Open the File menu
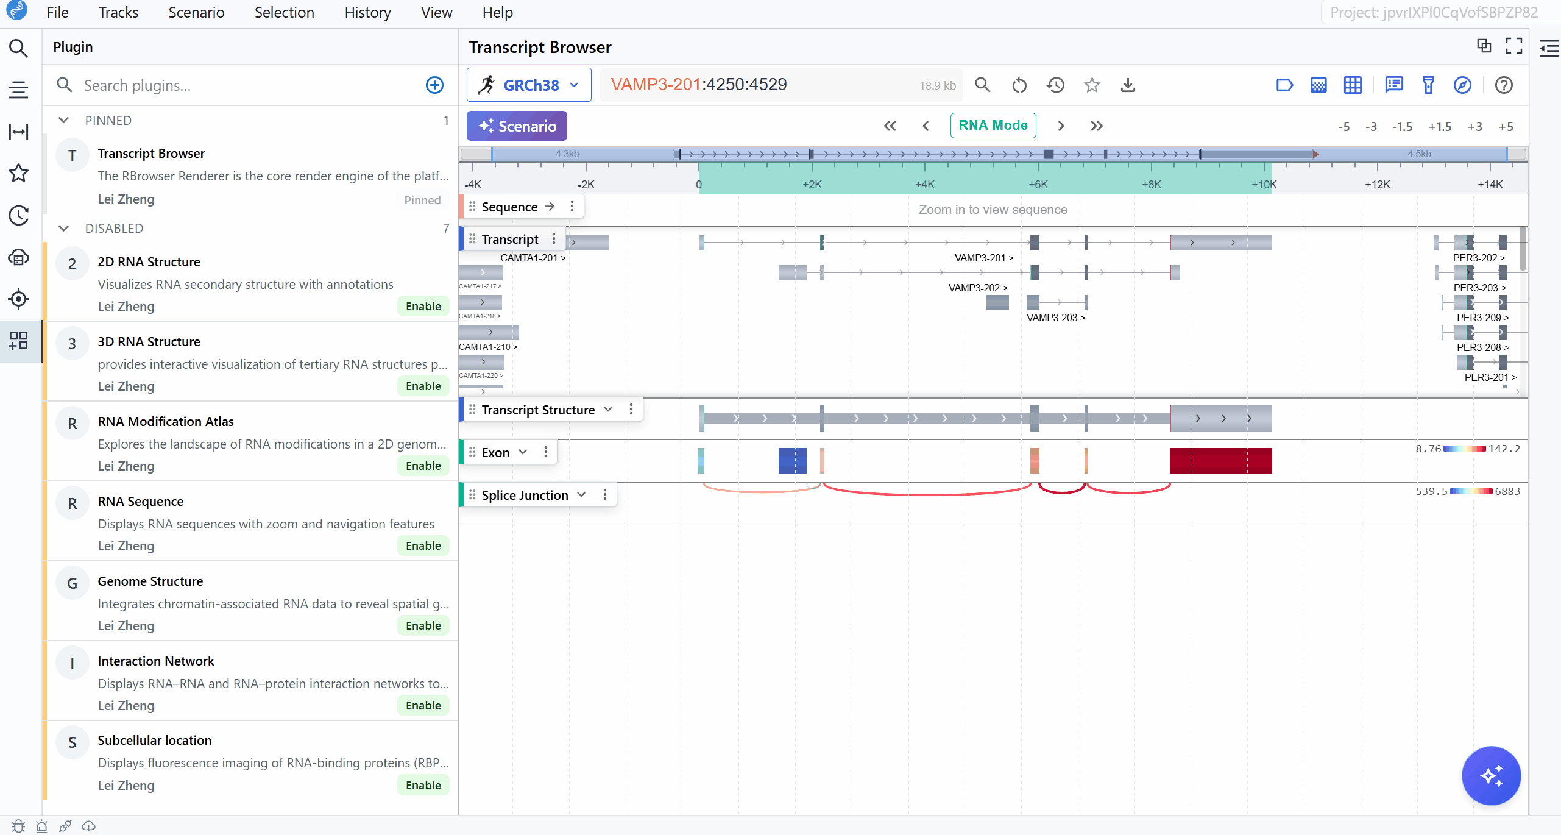The height and width of the screenshot is (835, 1561). point(58,12)
